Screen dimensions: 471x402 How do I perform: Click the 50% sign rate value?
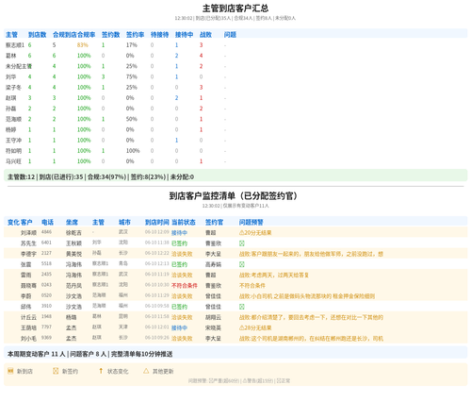(x=132, y=119)
